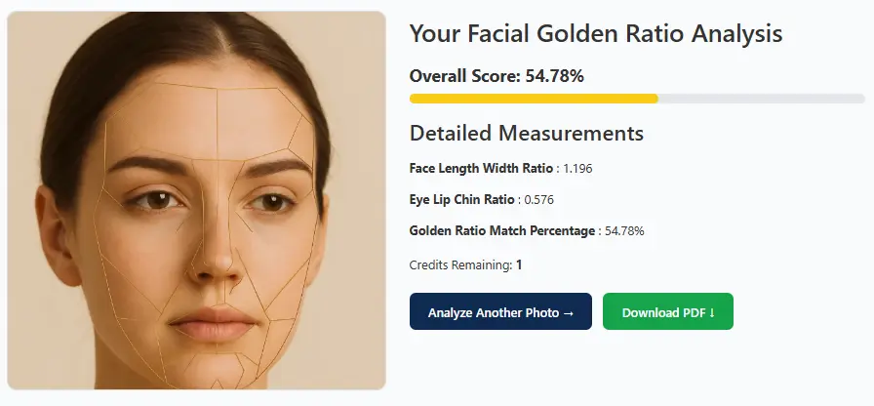Click the Credits Remaining text

click(460, 264)
